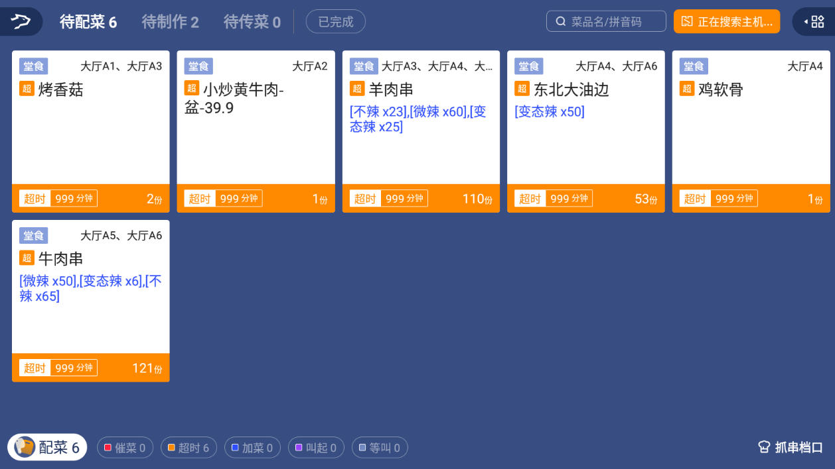Click the chef hat 抓串档口 icon
The height and width of the screenshot is (469, 835).
click(x=764, y=447)
